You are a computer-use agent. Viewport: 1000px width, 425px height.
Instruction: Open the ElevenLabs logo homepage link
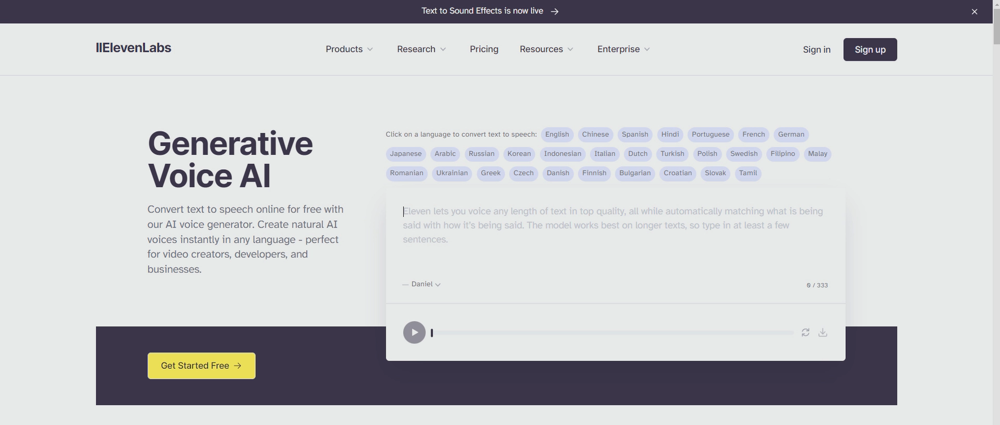pos(133,48)
